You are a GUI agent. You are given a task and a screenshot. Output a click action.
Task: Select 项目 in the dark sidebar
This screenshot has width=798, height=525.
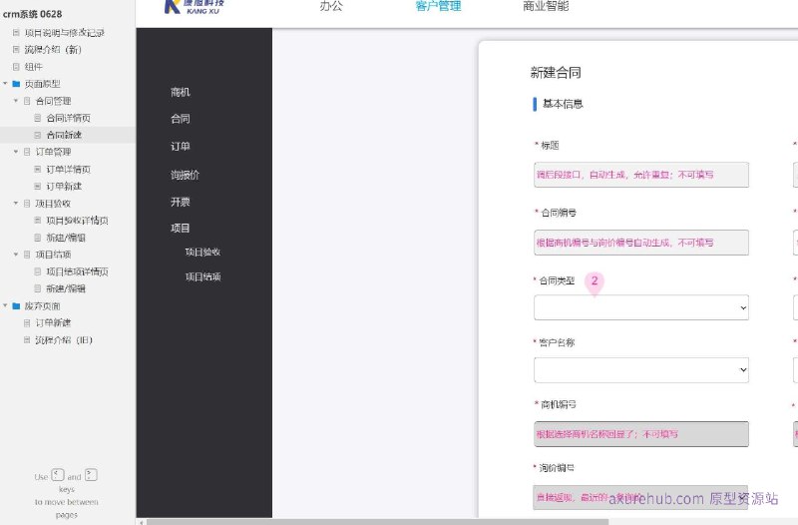pos(181,229)
